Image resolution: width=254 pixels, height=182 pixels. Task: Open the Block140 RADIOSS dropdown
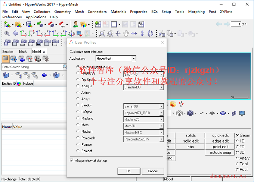click(161, 75)
